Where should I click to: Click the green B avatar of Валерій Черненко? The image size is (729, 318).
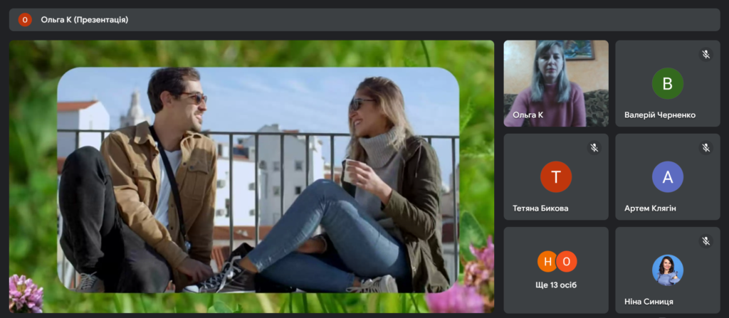click(x=667, y=83)
